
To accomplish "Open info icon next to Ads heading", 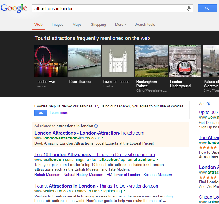I will click(208, 104).
